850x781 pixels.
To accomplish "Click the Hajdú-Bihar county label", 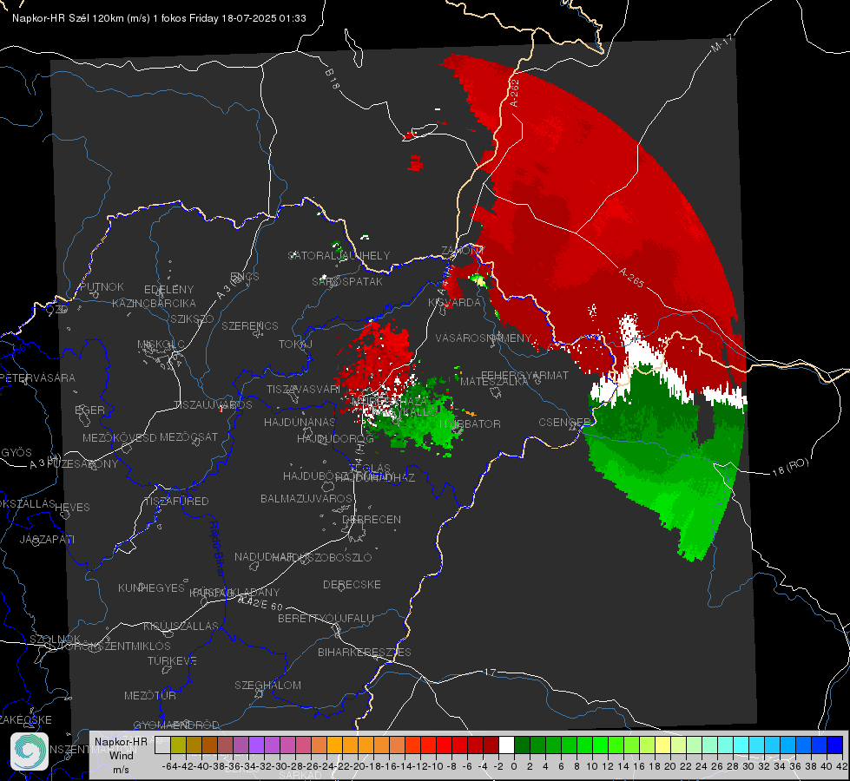I will click(217, 548).
